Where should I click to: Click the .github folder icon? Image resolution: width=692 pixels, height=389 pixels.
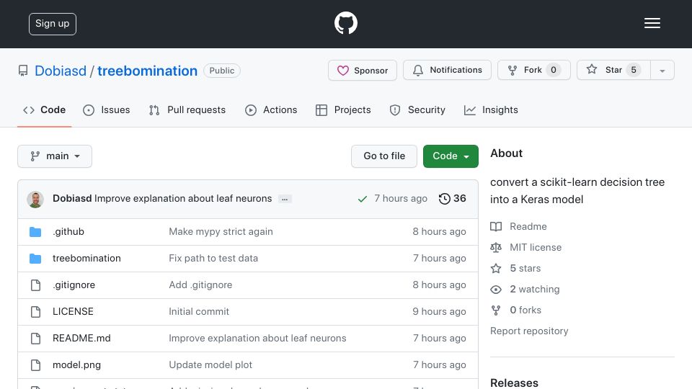click(x=35, y=231)
